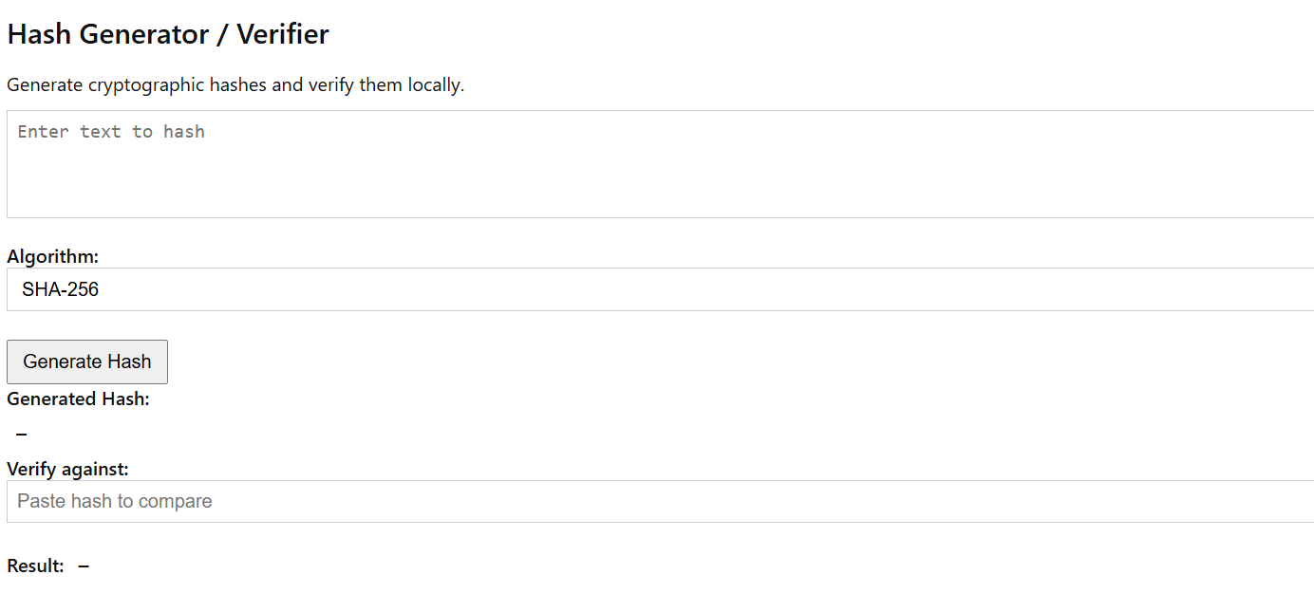1314x612 pixels.
Task: Click the 'SHA-256' text in the combo box
Action: pos(61,289)
